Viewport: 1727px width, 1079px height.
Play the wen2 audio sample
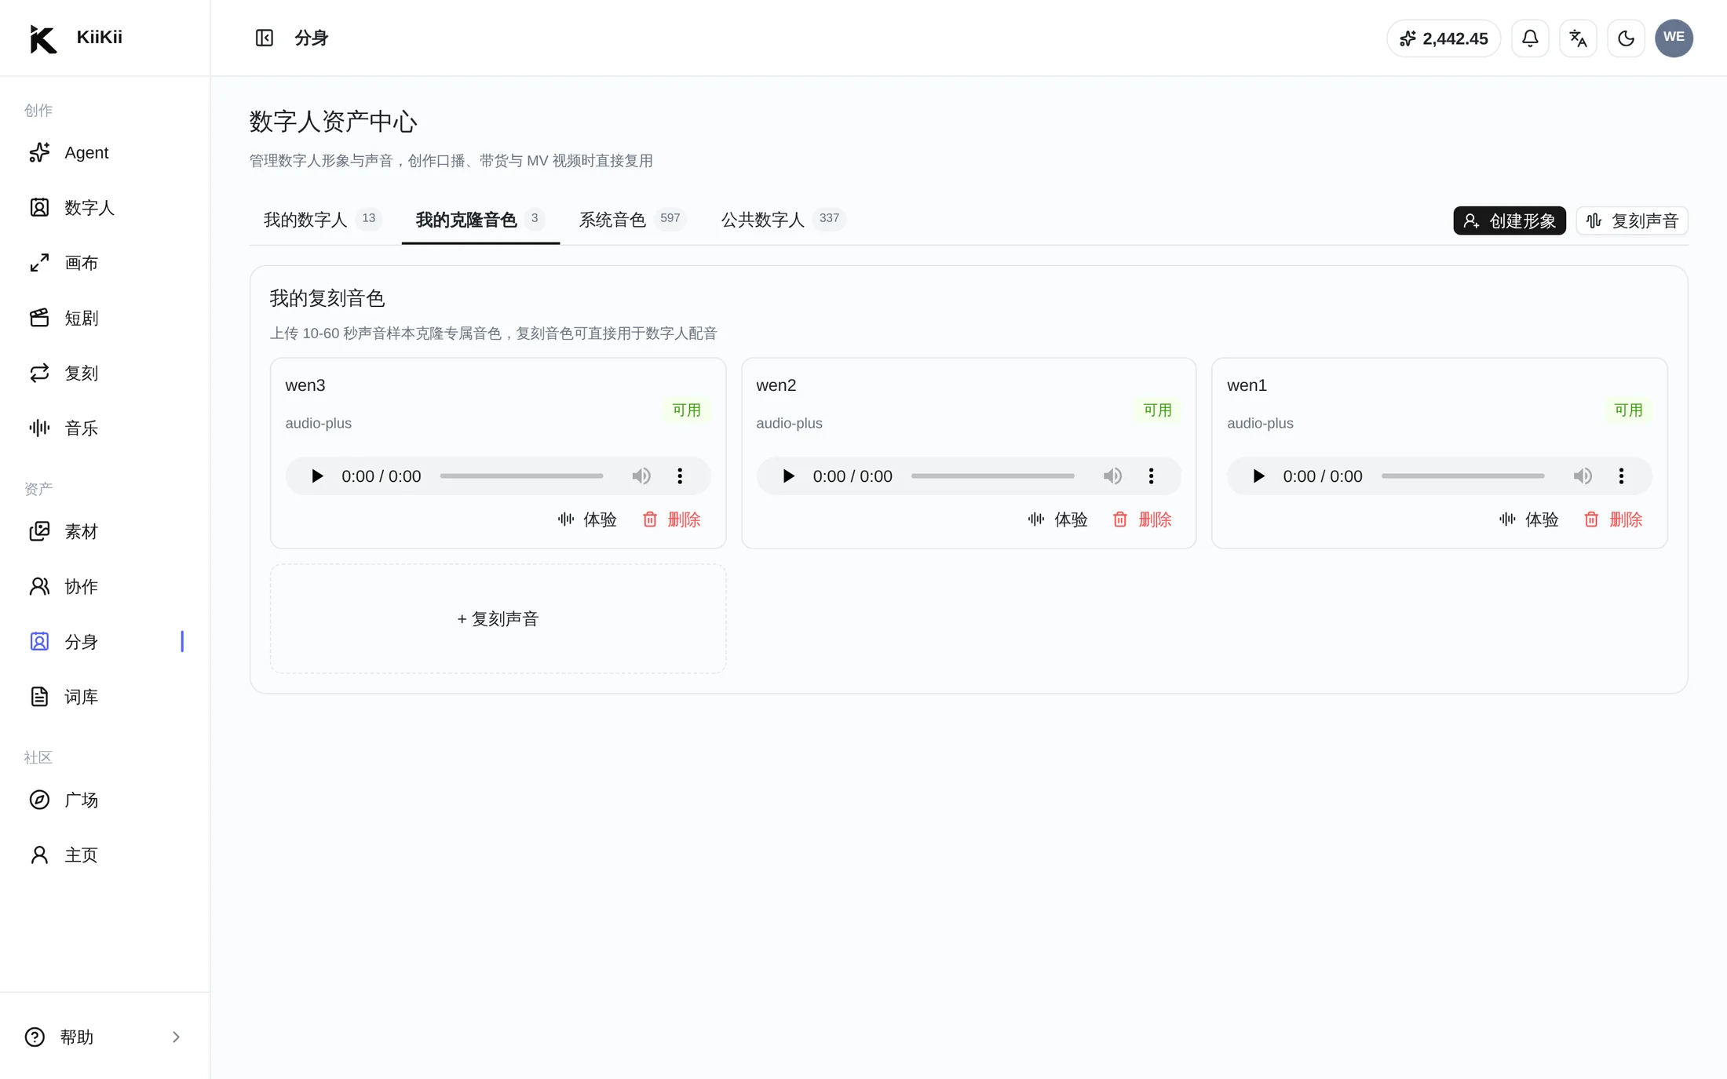788,476
